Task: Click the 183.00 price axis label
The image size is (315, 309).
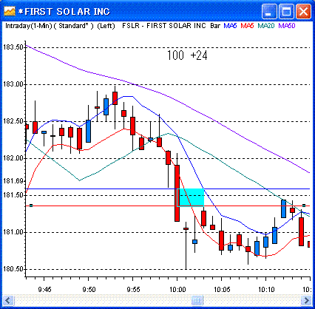Action: point(13,84)
